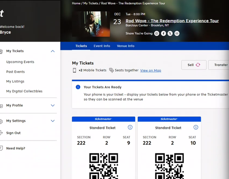Viewport: 229px width, 179px height.
Task: Share event via WhatsApp icon
Action: (157, 33)
